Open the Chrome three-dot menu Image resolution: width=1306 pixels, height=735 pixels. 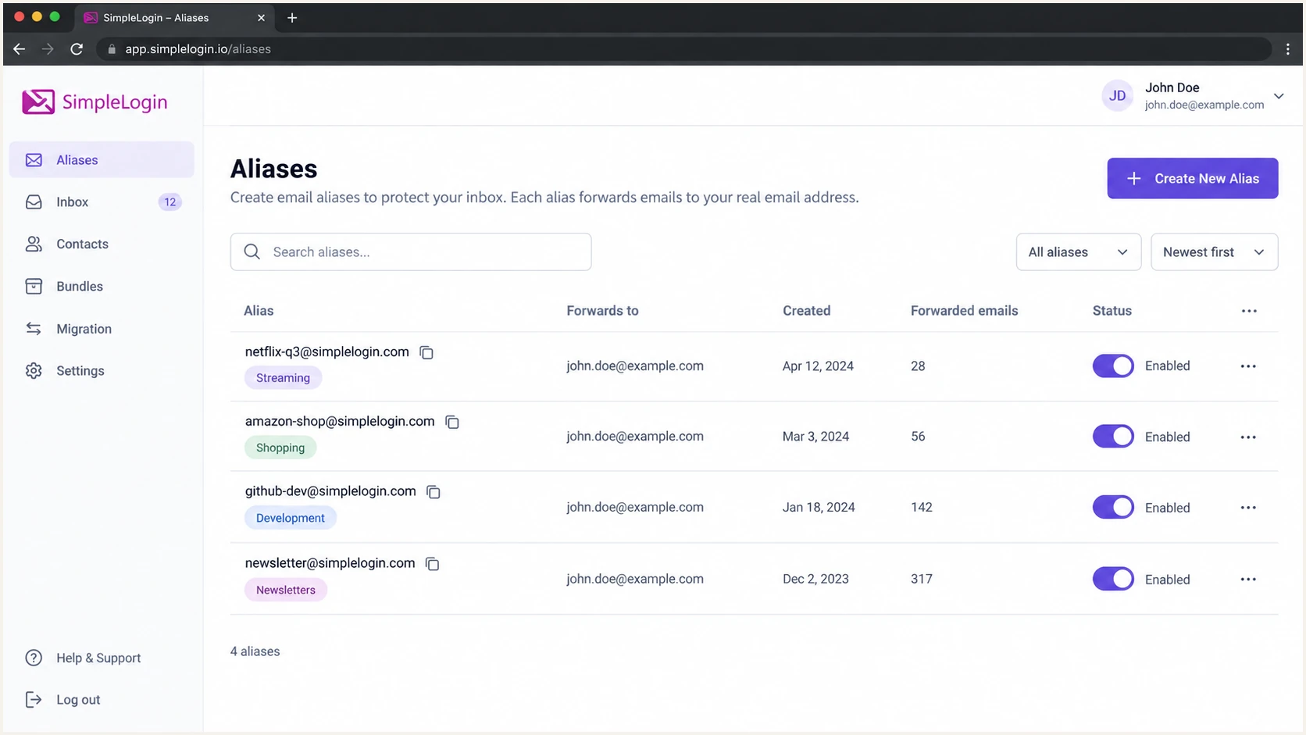coord(1288,48)
